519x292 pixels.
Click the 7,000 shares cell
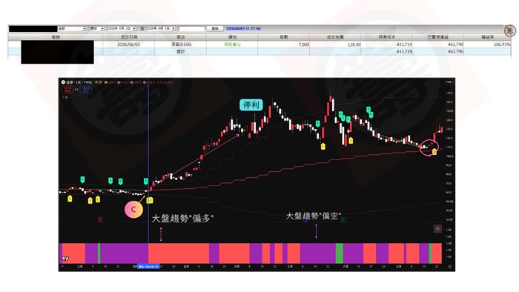(x=284, y=44)
